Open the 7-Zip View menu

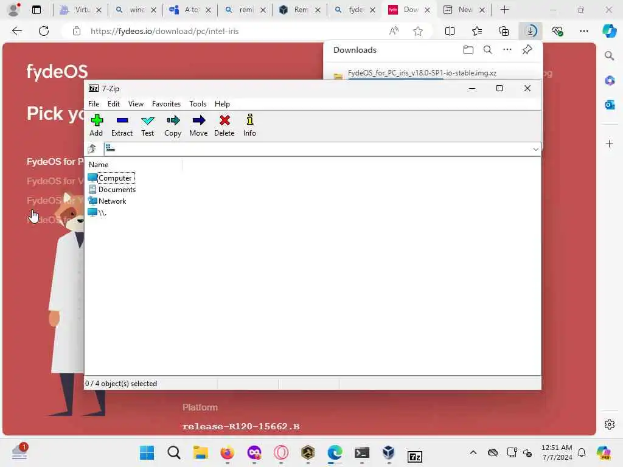click(136, 103)
